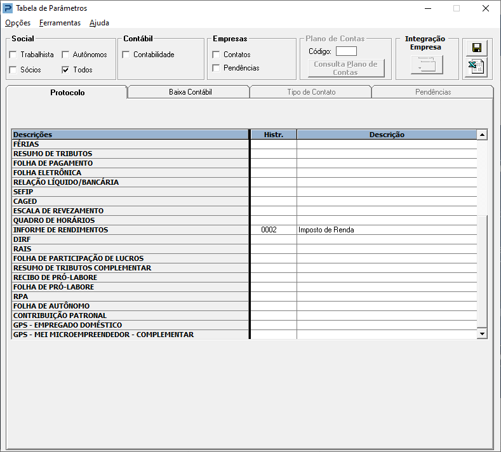Screen dimensions: 501x452
Task: Click the table scrollbar down arrow
Action: (482, 334)
